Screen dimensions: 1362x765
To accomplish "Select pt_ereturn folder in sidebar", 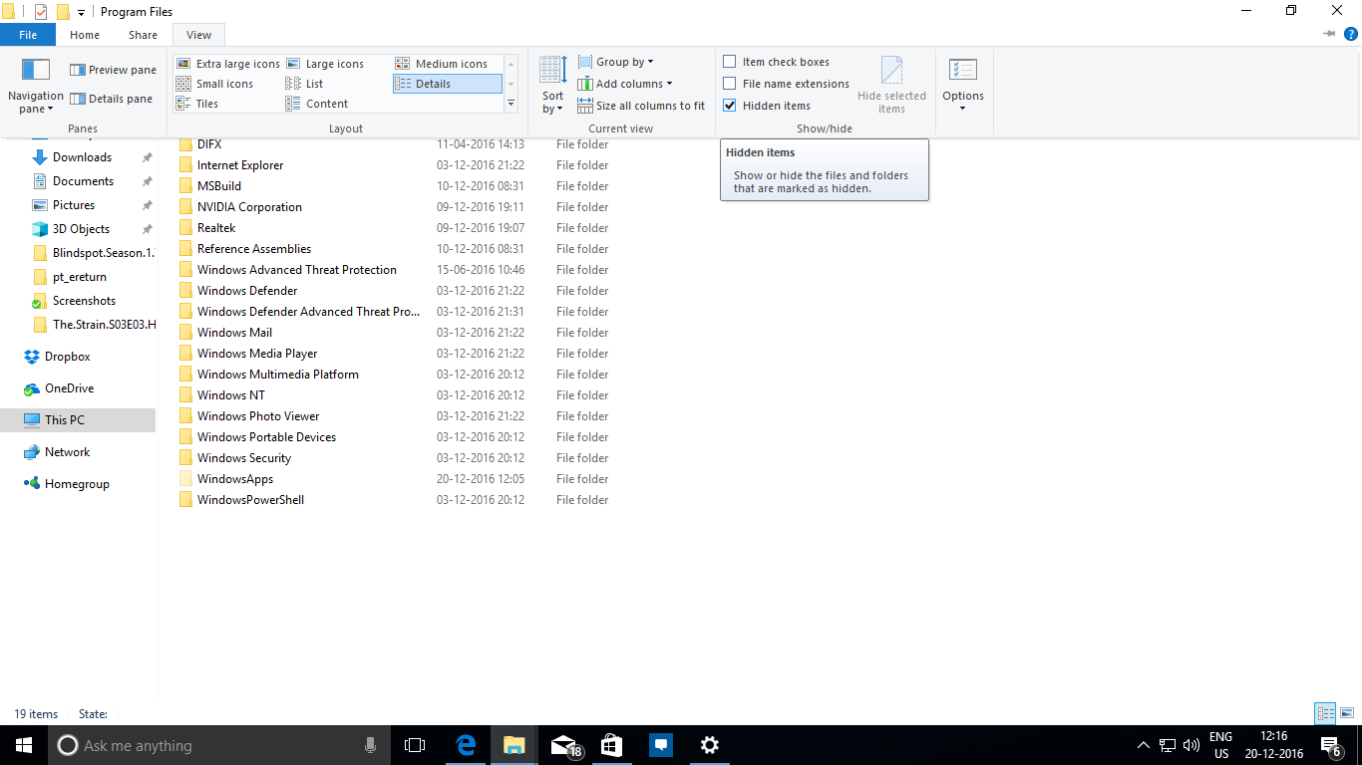I will (x=80, y=277).
